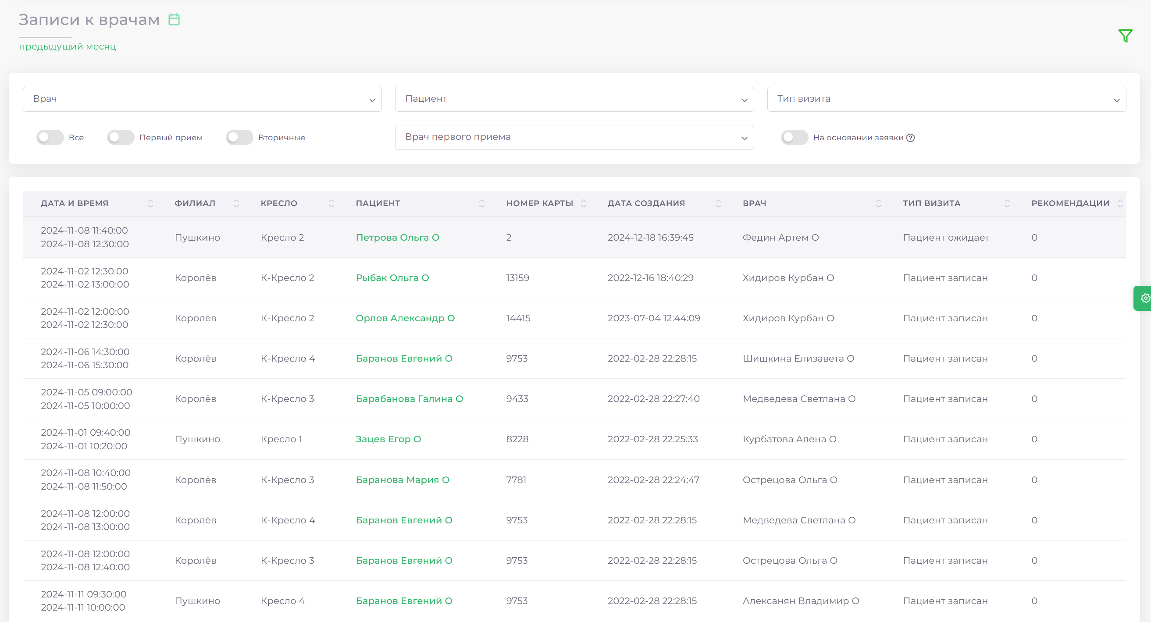The image size is (1151, 622).
Task: Click the green filter funnel icon
Action: (1125, 36)
